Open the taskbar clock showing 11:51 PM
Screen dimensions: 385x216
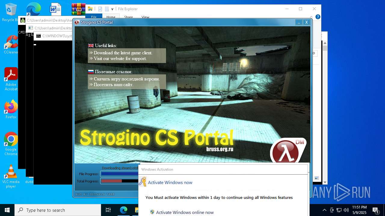click(359, 210)
